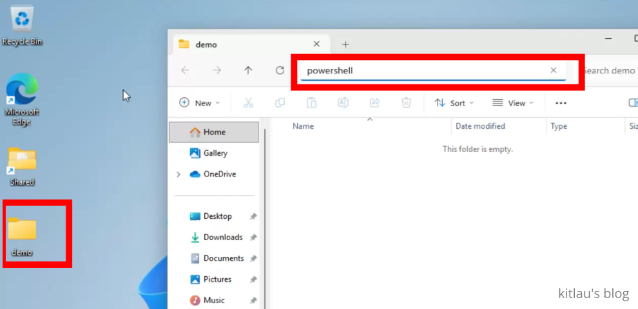Viewport: 638px width, 309px height.
Task: Go up one directory level
Action: click(x=248, y=71)
